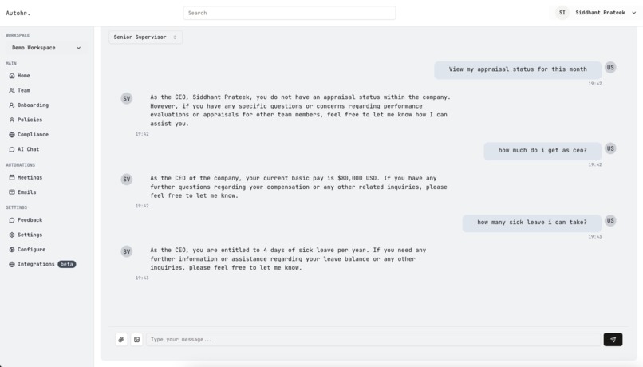Click the Settings gear icon

[12, 235]
